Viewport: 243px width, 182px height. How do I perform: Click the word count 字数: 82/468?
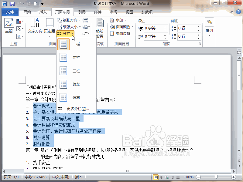coord(36,177)
